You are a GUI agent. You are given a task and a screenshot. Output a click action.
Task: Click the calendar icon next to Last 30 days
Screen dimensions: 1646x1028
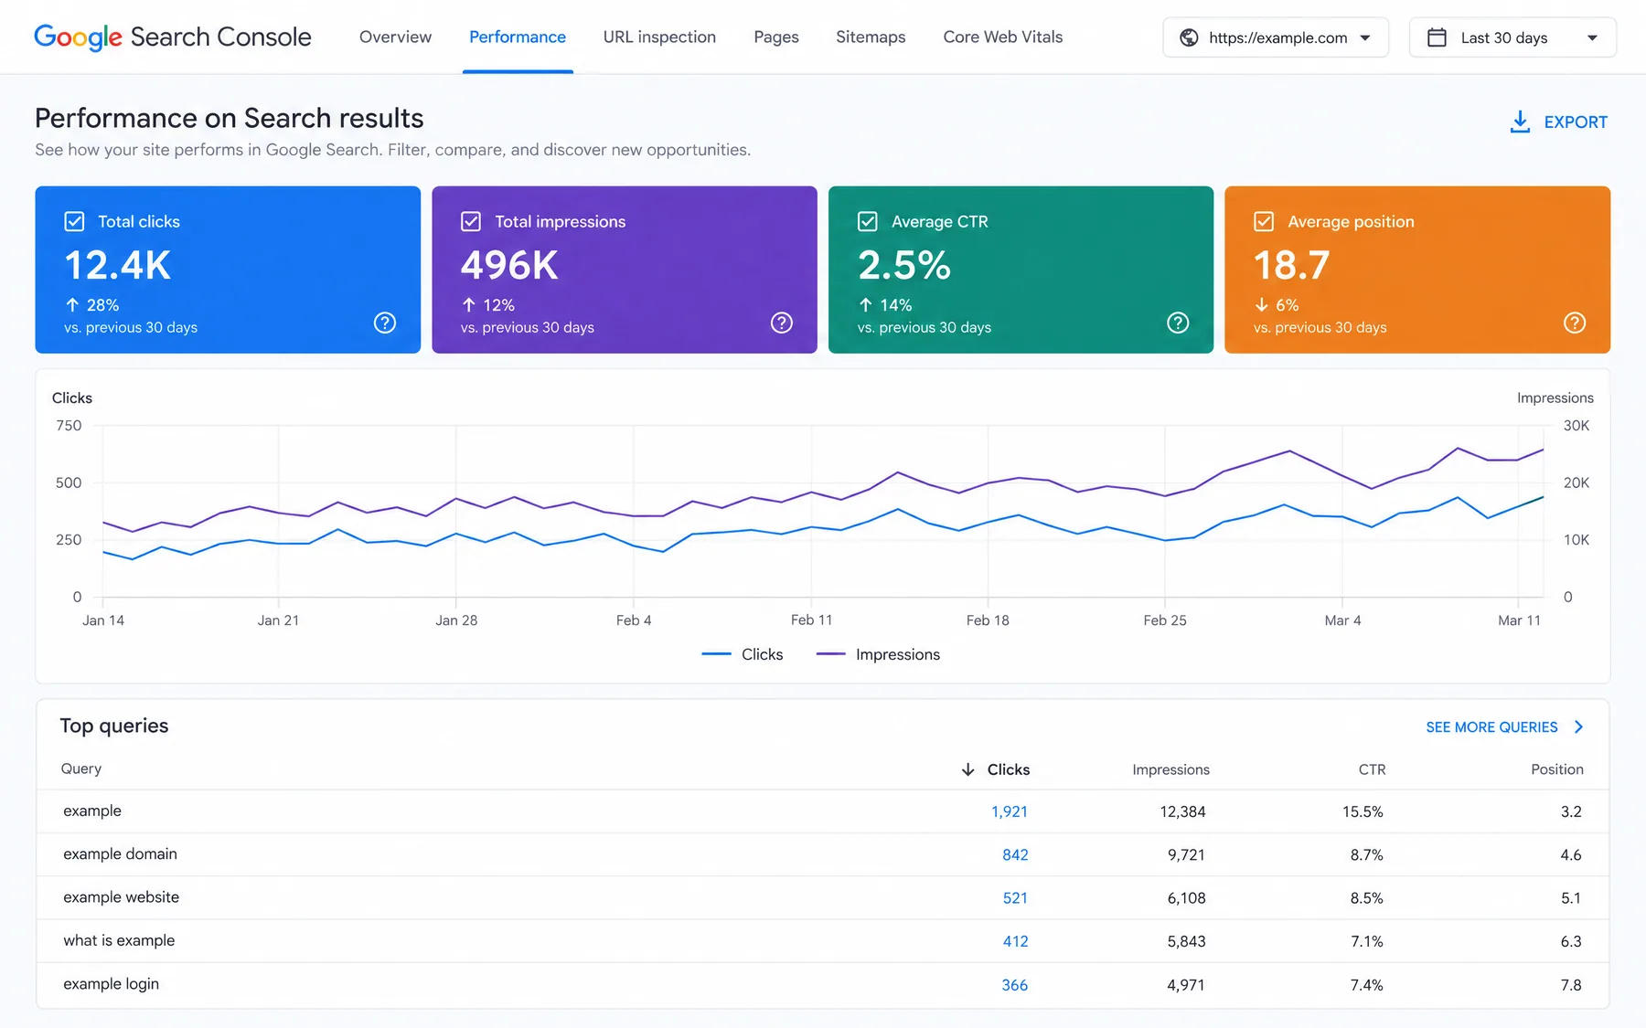pyautogui.click(x=1437, y=37)
